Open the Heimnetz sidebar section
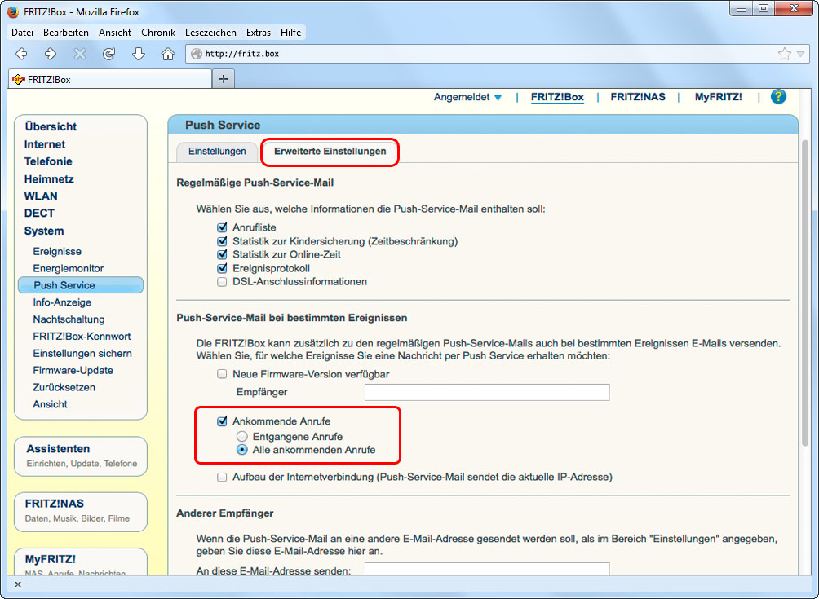The height and width of the screenshot is (599, 819). 49,179
